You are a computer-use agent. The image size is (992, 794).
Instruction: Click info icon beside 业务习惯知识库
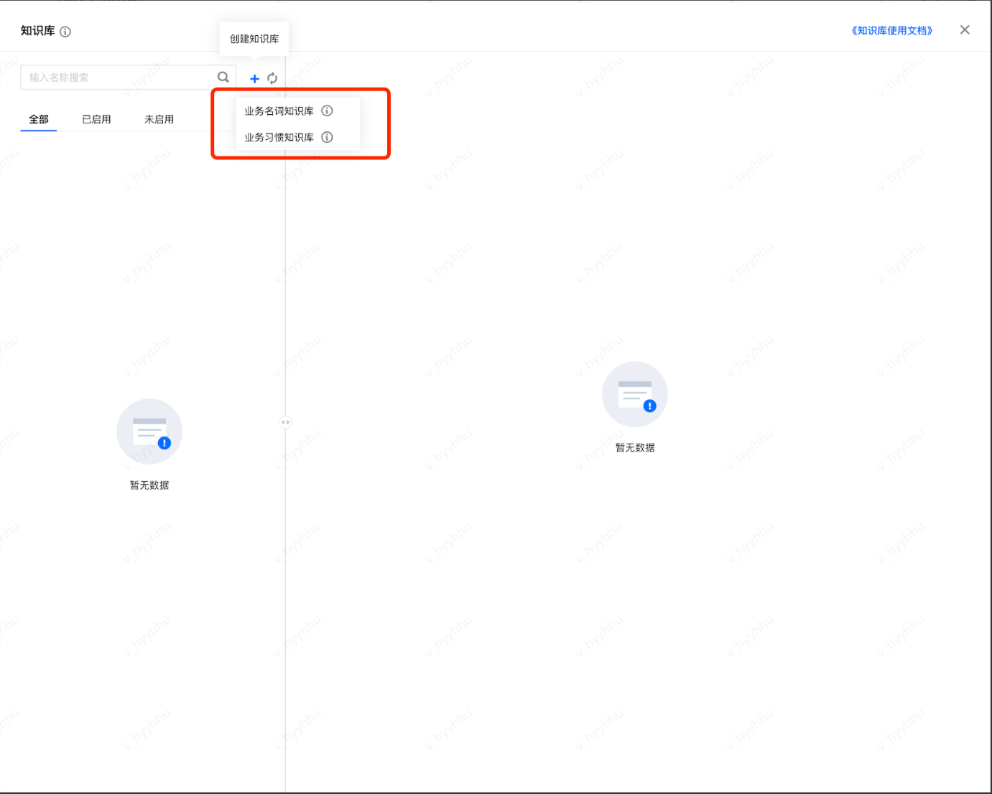[x=327, y=137]
